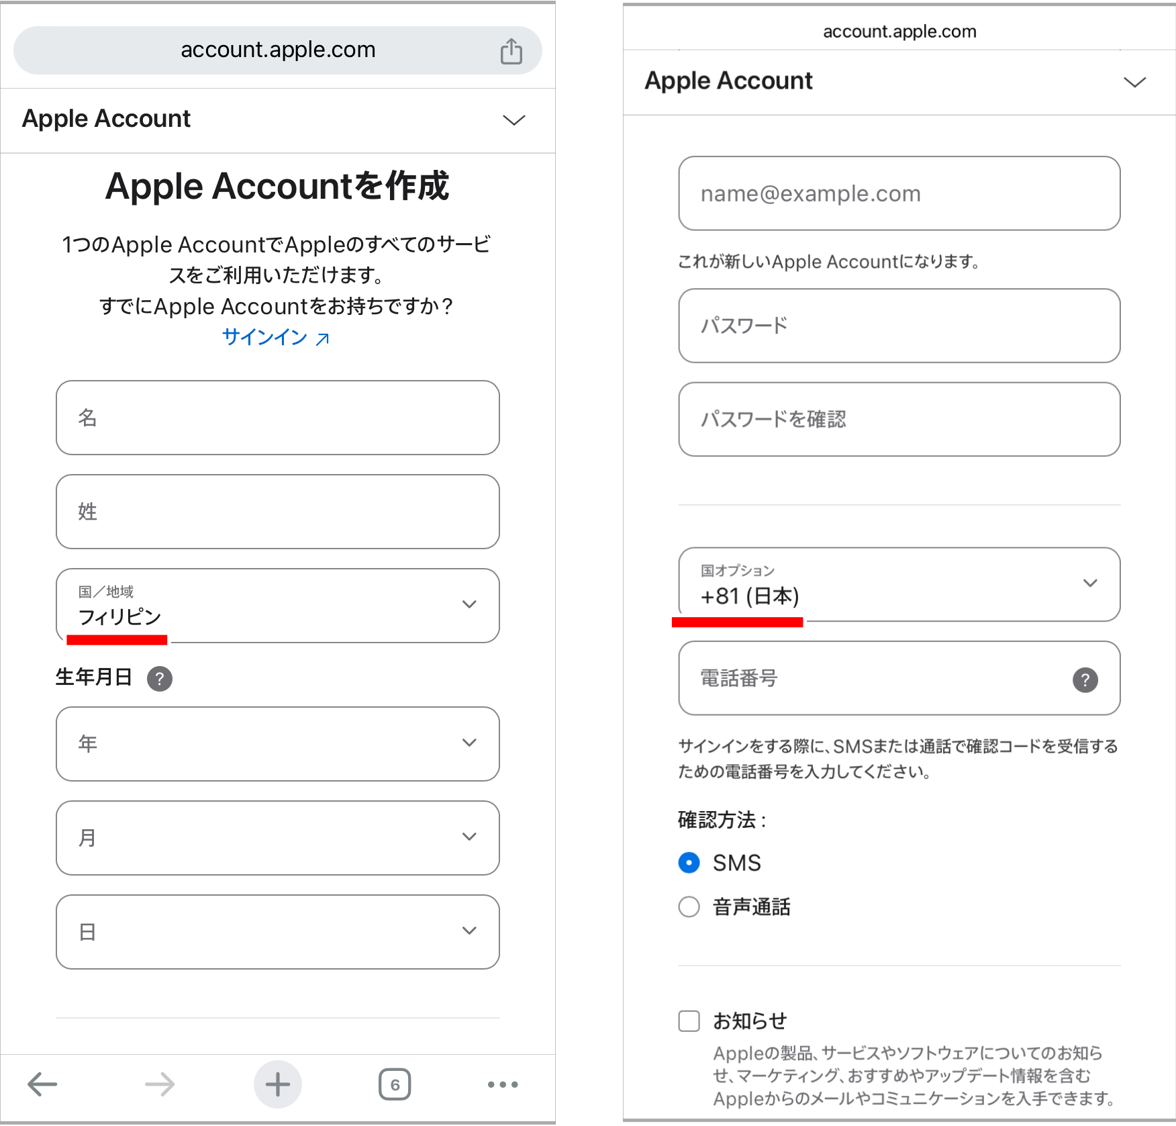The image size is (1176, 1126).
Task: Tap the help icon in 電話番号 field
Action: pos(1085,679)
